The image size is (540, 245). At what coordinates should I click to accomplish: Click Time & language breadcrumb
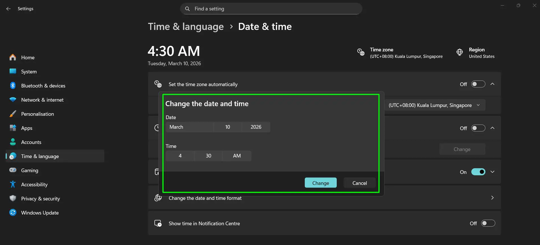point(186,27)
